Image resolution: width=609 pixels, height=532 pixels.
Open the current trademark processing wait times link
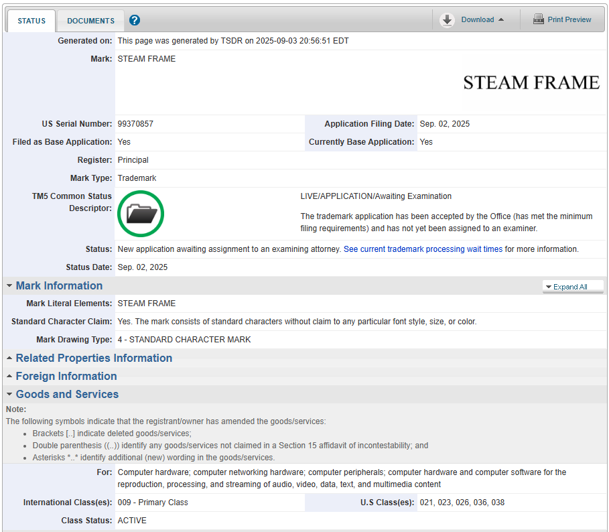[423, 249]
